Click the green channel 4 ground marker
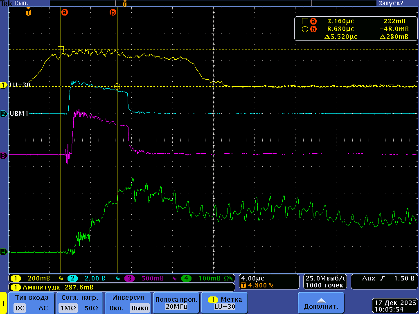 click(4, 252)
